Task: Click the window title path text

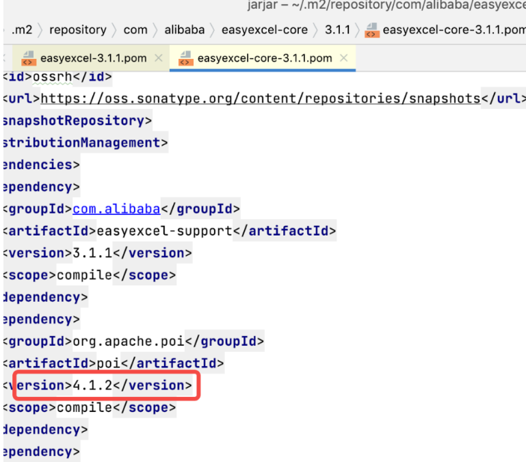Action: (x=386, y=5)
